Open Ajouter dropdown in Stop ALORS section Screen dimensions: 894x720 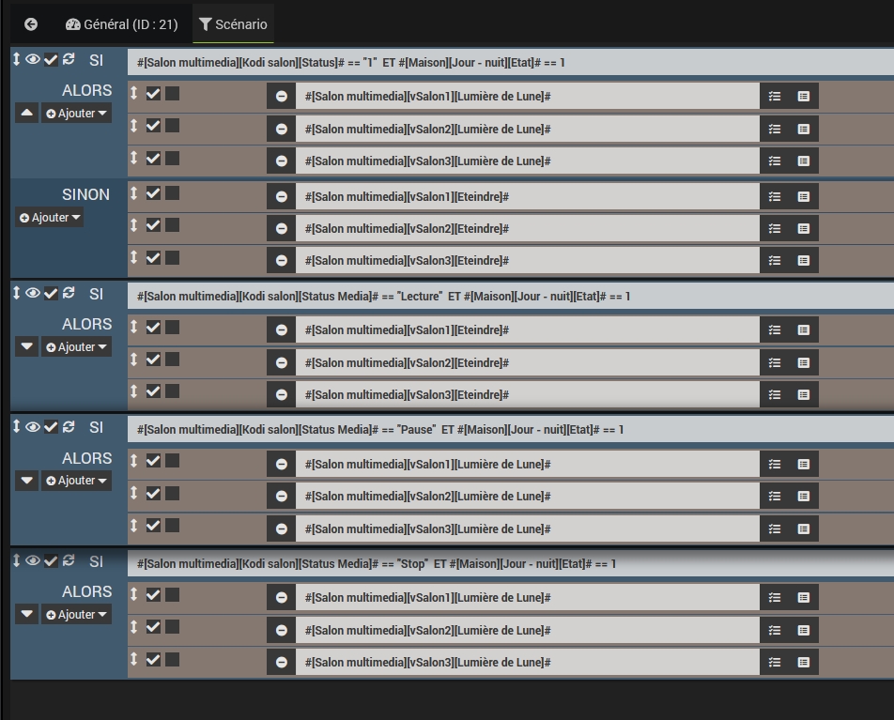(76, 615)
